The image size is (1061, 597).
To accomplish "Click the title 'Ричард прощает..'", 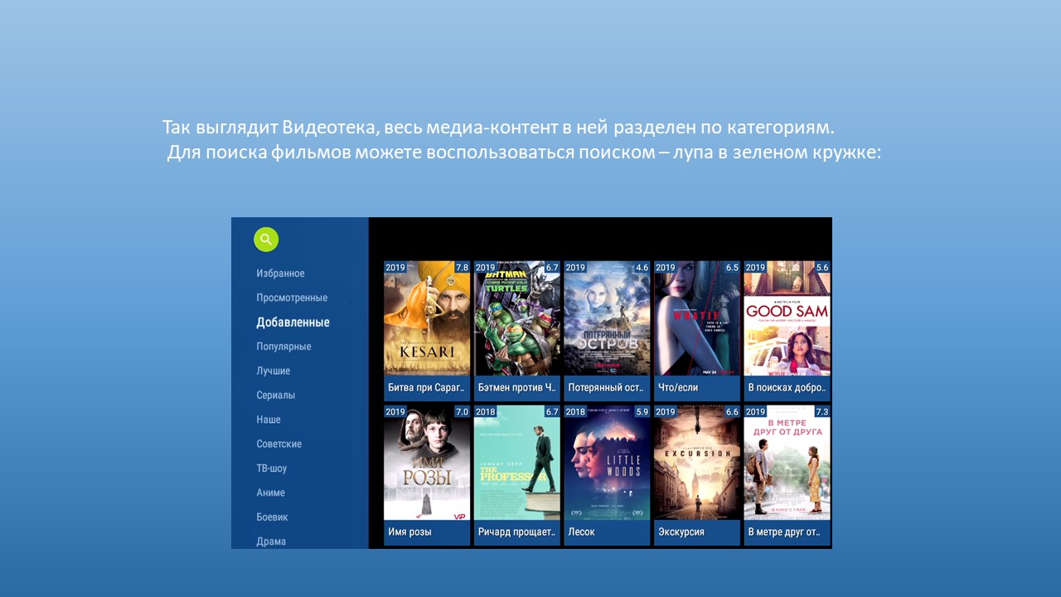I will [517, 532].
